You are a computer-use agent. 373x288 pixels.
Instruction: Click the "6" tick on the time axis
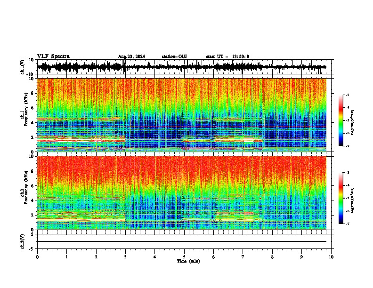pyautogui.click(x=214, y=257)
